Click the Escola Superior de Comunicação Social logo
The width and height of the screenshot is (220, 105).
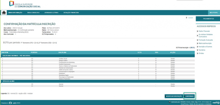[x=25, y=4]
